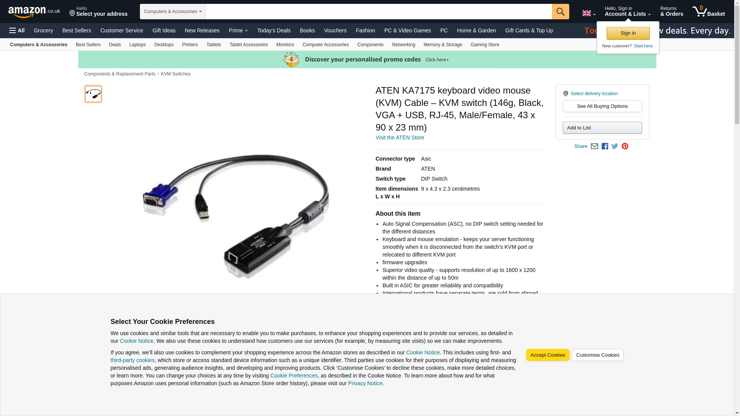Viewport: 740px width, 416px height.
Task: Go to Amazon.co.uk home logo
Action: [x=34, y=12]
